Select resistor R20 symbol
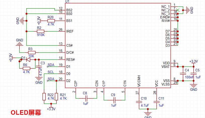The image size is (205, 118). pyautogui.click(x=51, y=21)
